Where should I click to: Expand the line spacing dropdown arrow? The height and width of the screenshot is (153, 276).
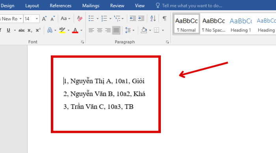click(133, 30)
